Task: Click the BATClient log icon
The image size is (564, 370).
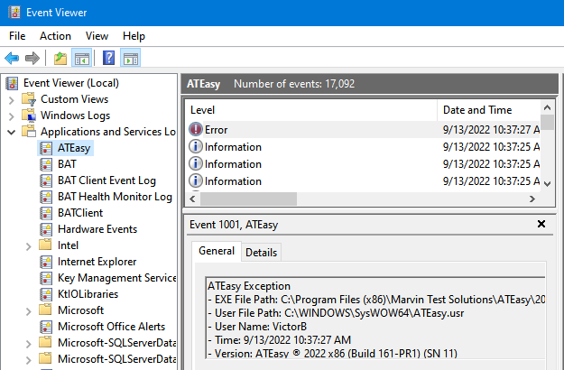Action: click(x=46, y=213)
